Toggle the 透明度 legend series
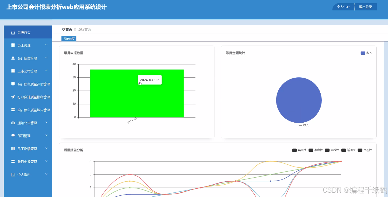The width and height of the screenshot is (388, 197). click(x=348, y=150)
